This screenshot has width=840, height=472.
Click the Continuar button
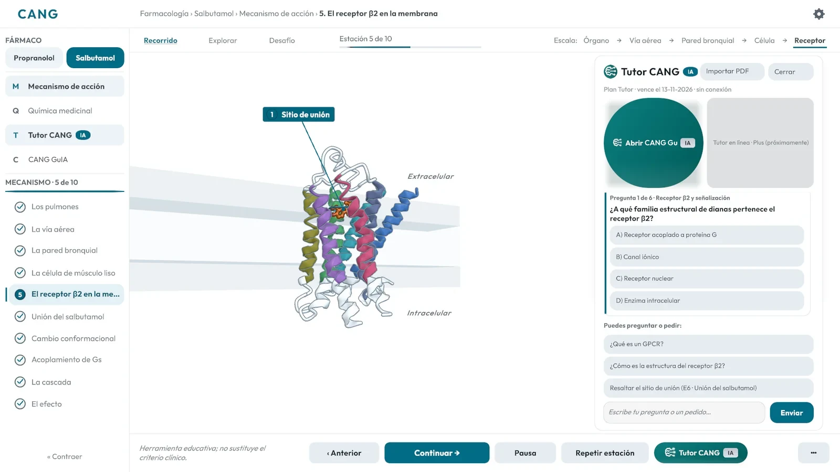click(437, 453)
